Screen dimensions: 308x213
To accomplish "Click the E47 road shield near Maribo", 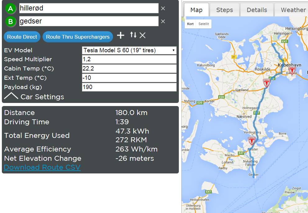I will [241, 153].
